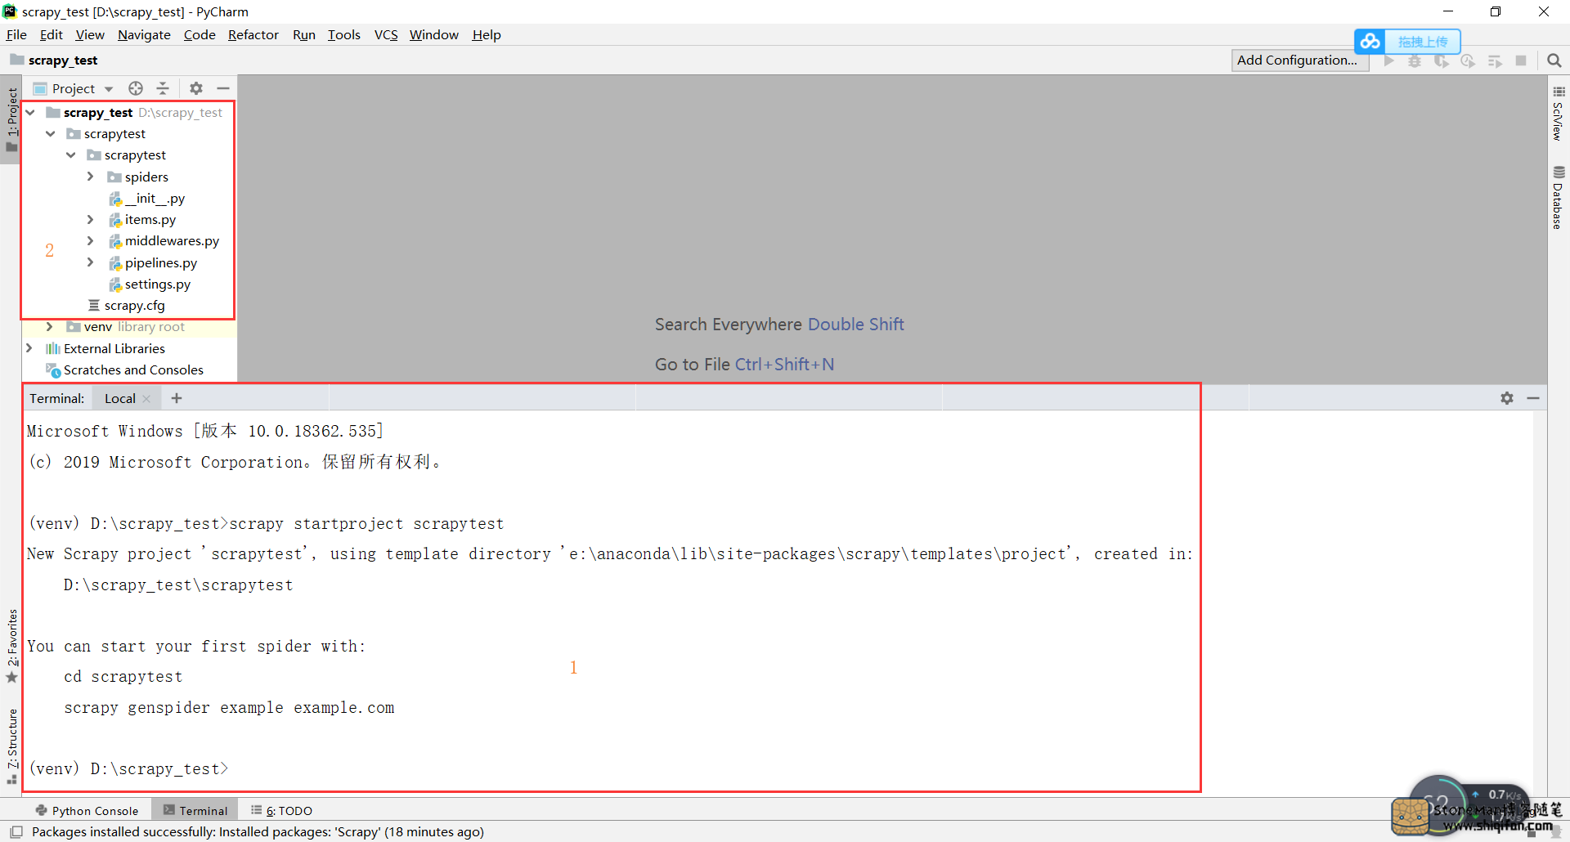Viewport: 1570px width, 842px height.
Task: Click the Profile icon in toolbar
Action: [1468, 60]
